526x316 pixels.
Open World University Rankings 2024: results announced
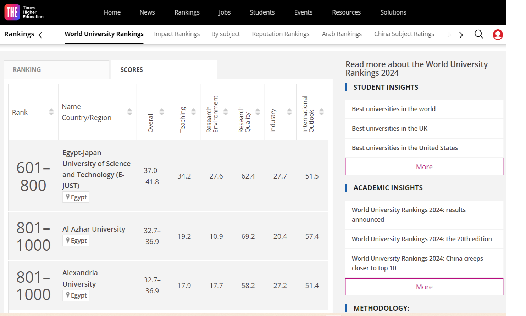(424, 215)
